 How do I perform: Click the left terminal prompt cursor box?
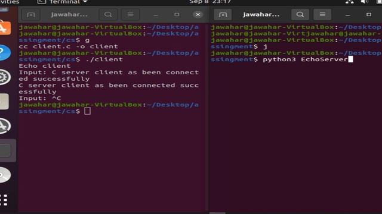(88, 111)
